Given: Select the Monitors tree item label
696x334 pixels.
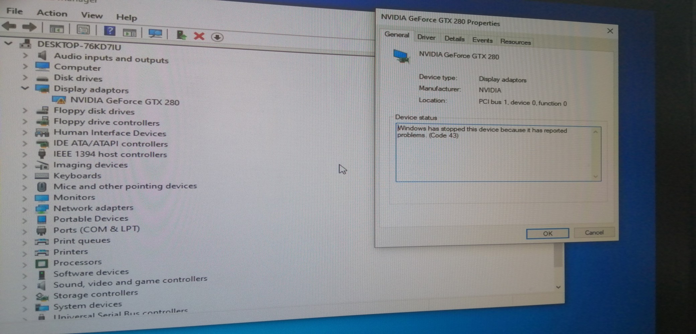Looking at the screenshot, I should click(x=74, y=197).
